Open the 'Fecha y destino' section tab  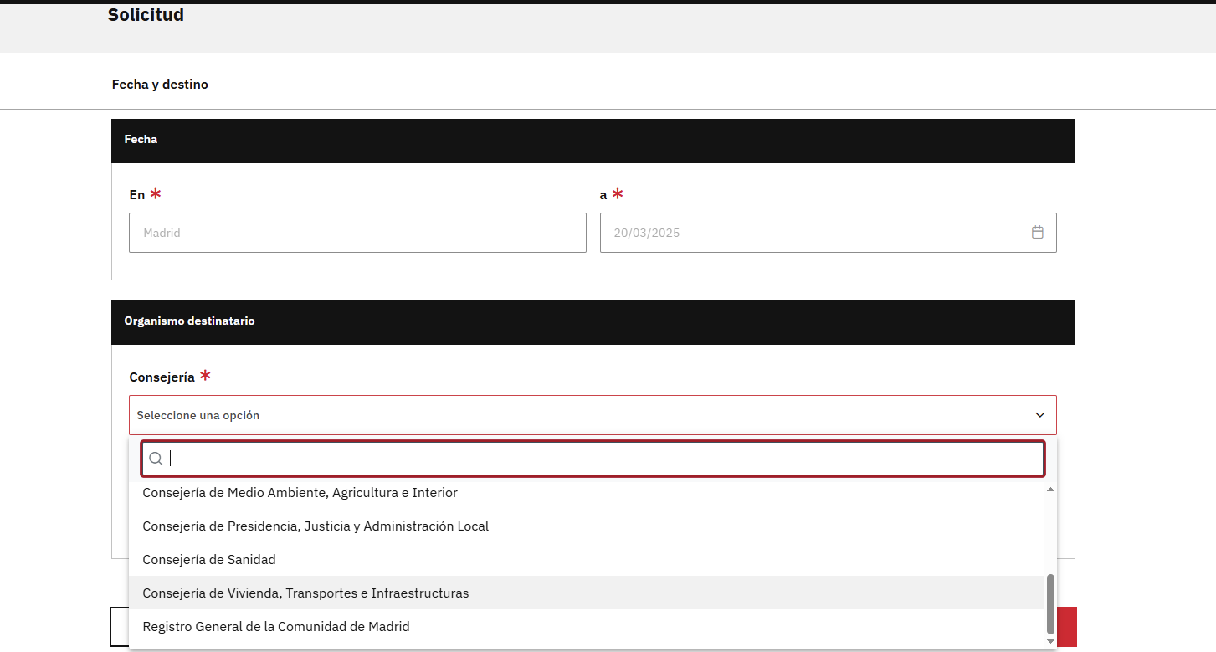(x=160, y=85)
